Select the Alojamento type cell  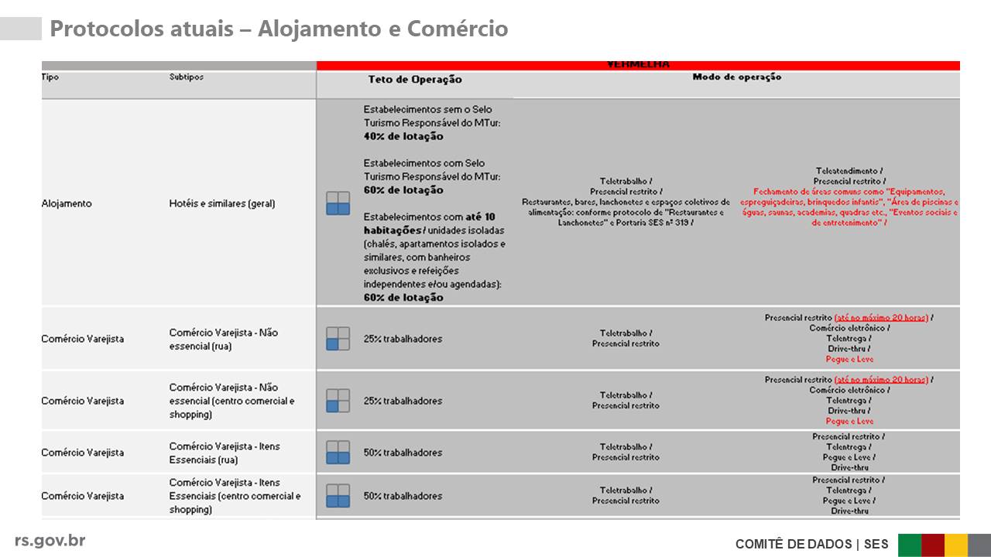(67, 203)
